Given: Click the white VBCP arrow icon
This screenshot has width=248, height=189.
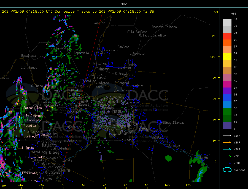Looking at the screenshot, I should (x=227, y=136).
